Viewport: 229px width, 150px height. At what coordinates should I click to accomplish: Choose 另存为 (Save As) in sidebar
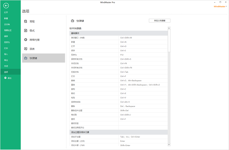(x=7, y=42)
